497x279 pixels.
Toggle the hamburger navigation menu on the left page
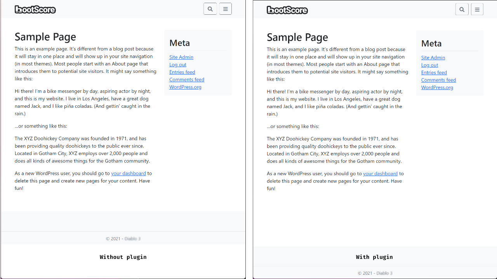click(225, 9)
